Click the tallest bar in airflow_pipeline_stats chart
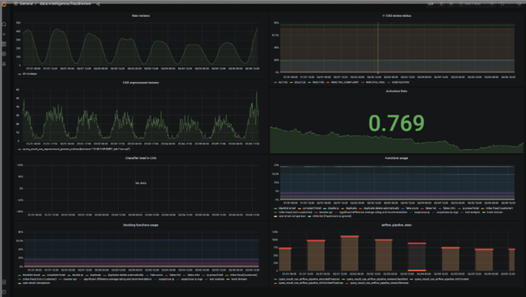The image size is (526, 297). pos(350,253)
